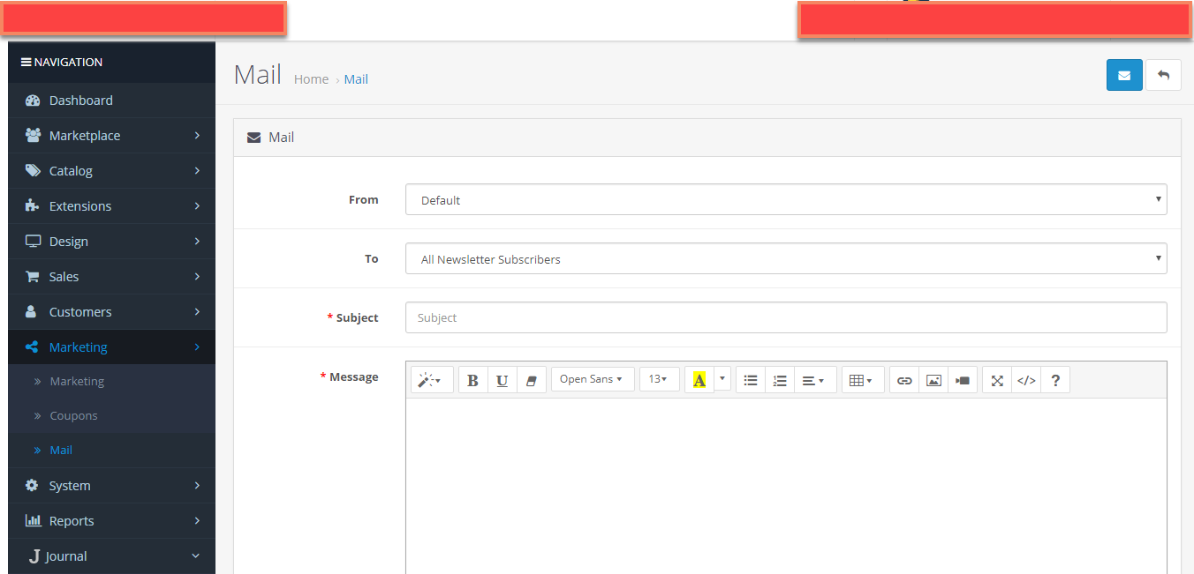Viewport: 1194px width, 574px height.
Task: Click the Design monitor icon
Action: pyautogui.click(x=33, y=242)
